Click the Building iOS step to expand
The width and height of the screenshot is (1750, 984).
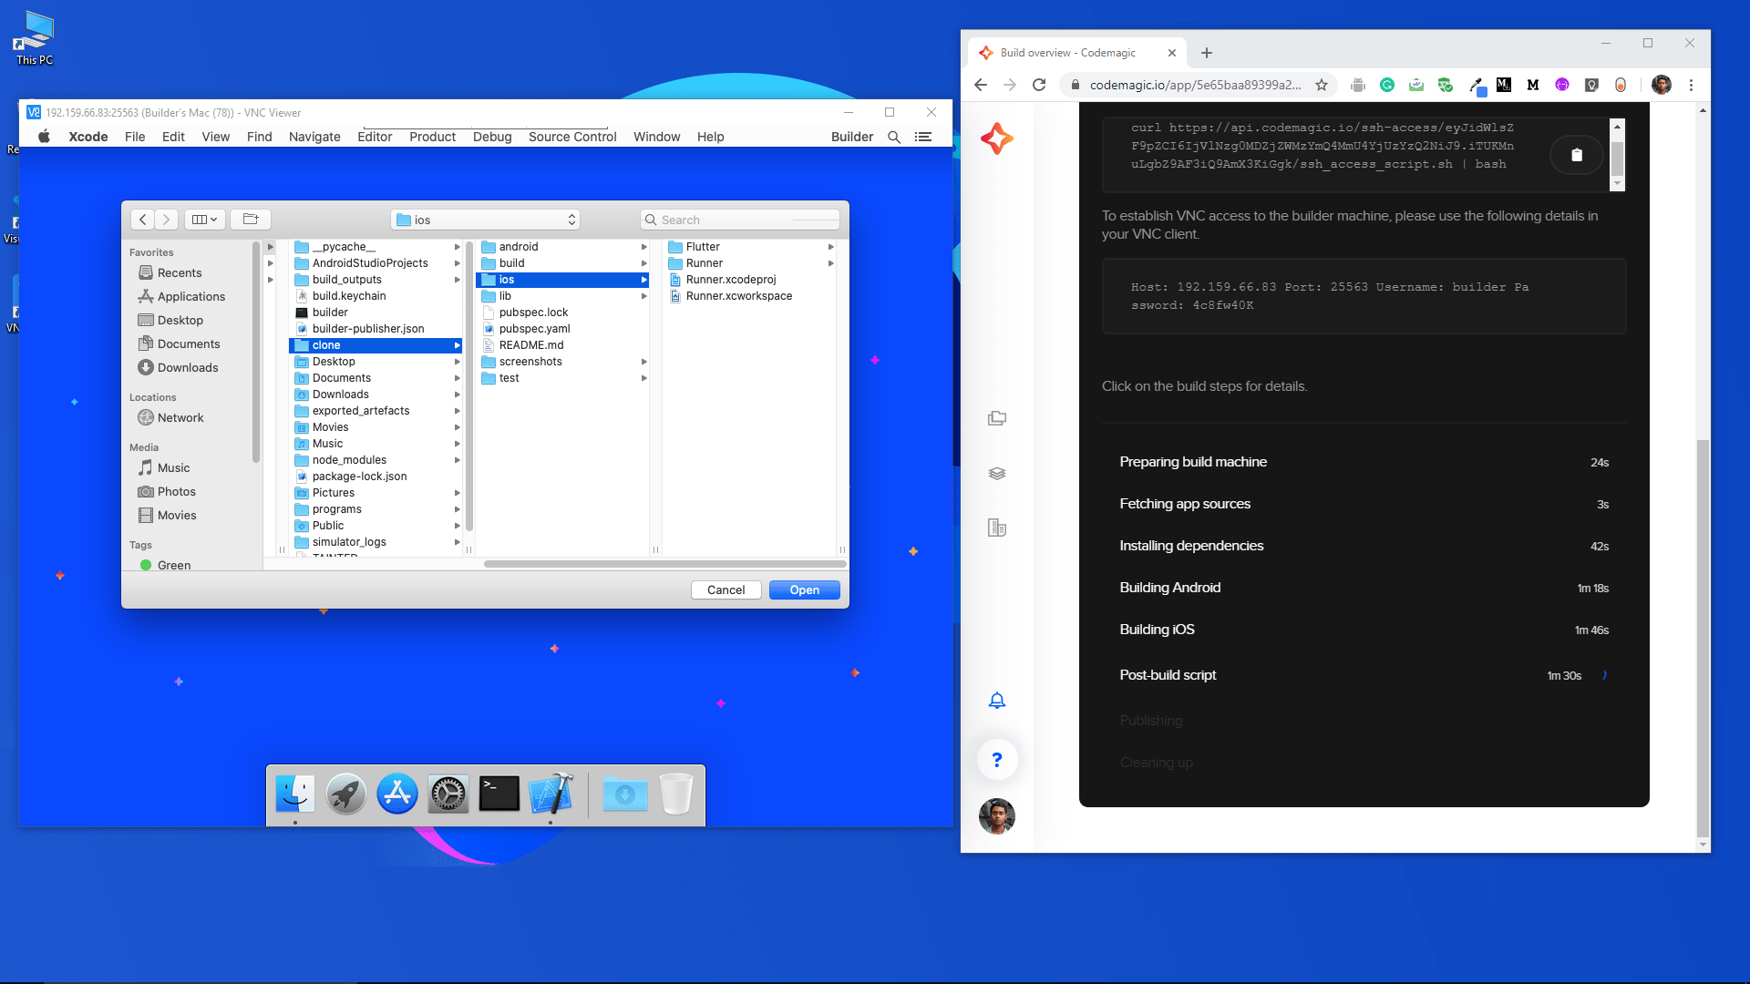tap(1157, 630)
